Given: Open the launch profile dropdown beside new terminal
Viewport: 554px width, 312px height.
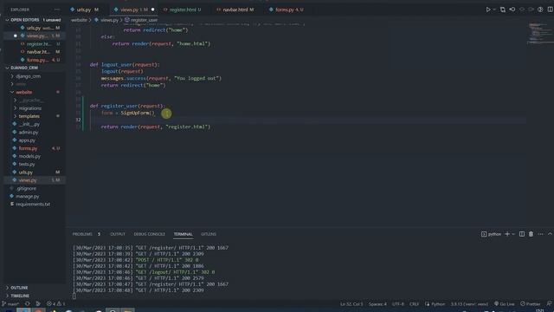Looking at the screenshot, I should pos(513,234).
